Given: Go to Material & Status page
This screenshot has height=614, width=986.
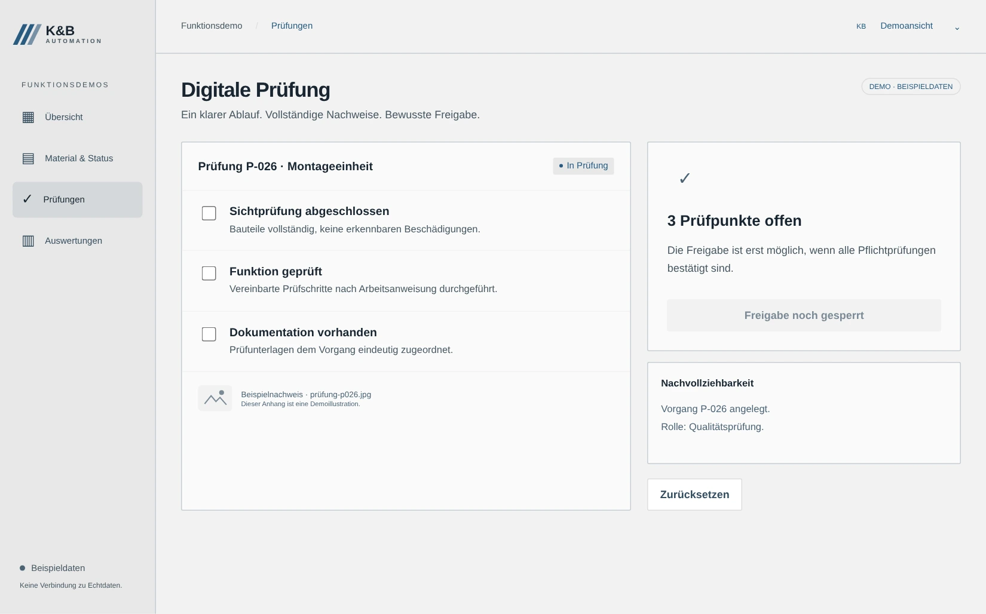Looking at the screenshot, I should point(78,158).
